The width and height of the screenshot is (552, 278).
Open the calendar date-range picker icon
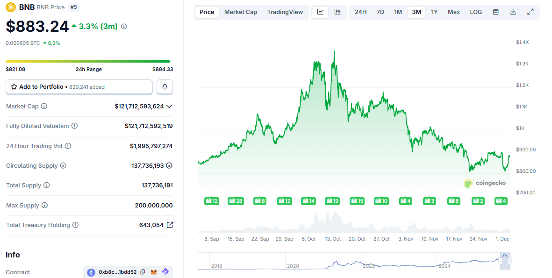495,12
